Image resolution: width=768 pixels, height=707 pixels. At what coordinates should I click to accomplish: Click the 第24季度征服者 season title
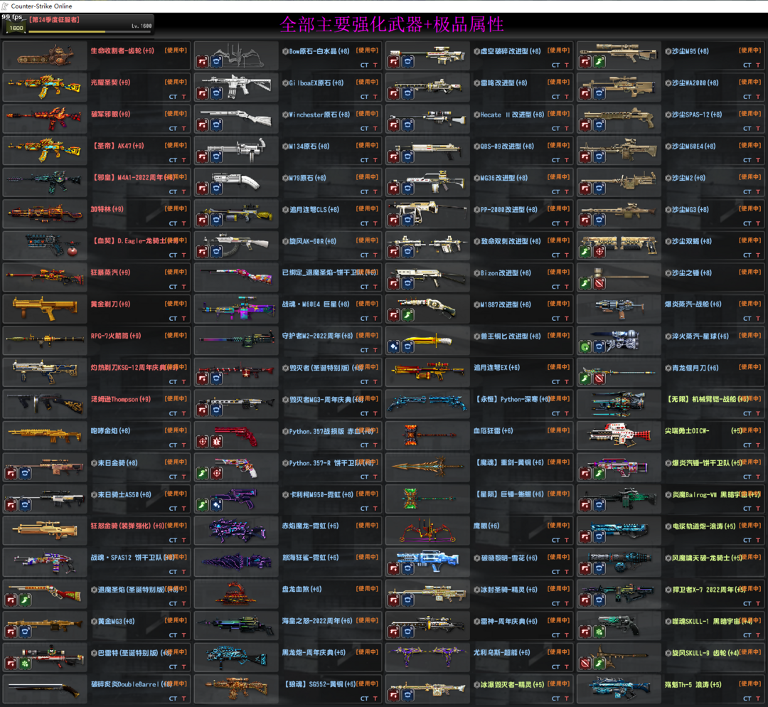[x=54, y=19]
